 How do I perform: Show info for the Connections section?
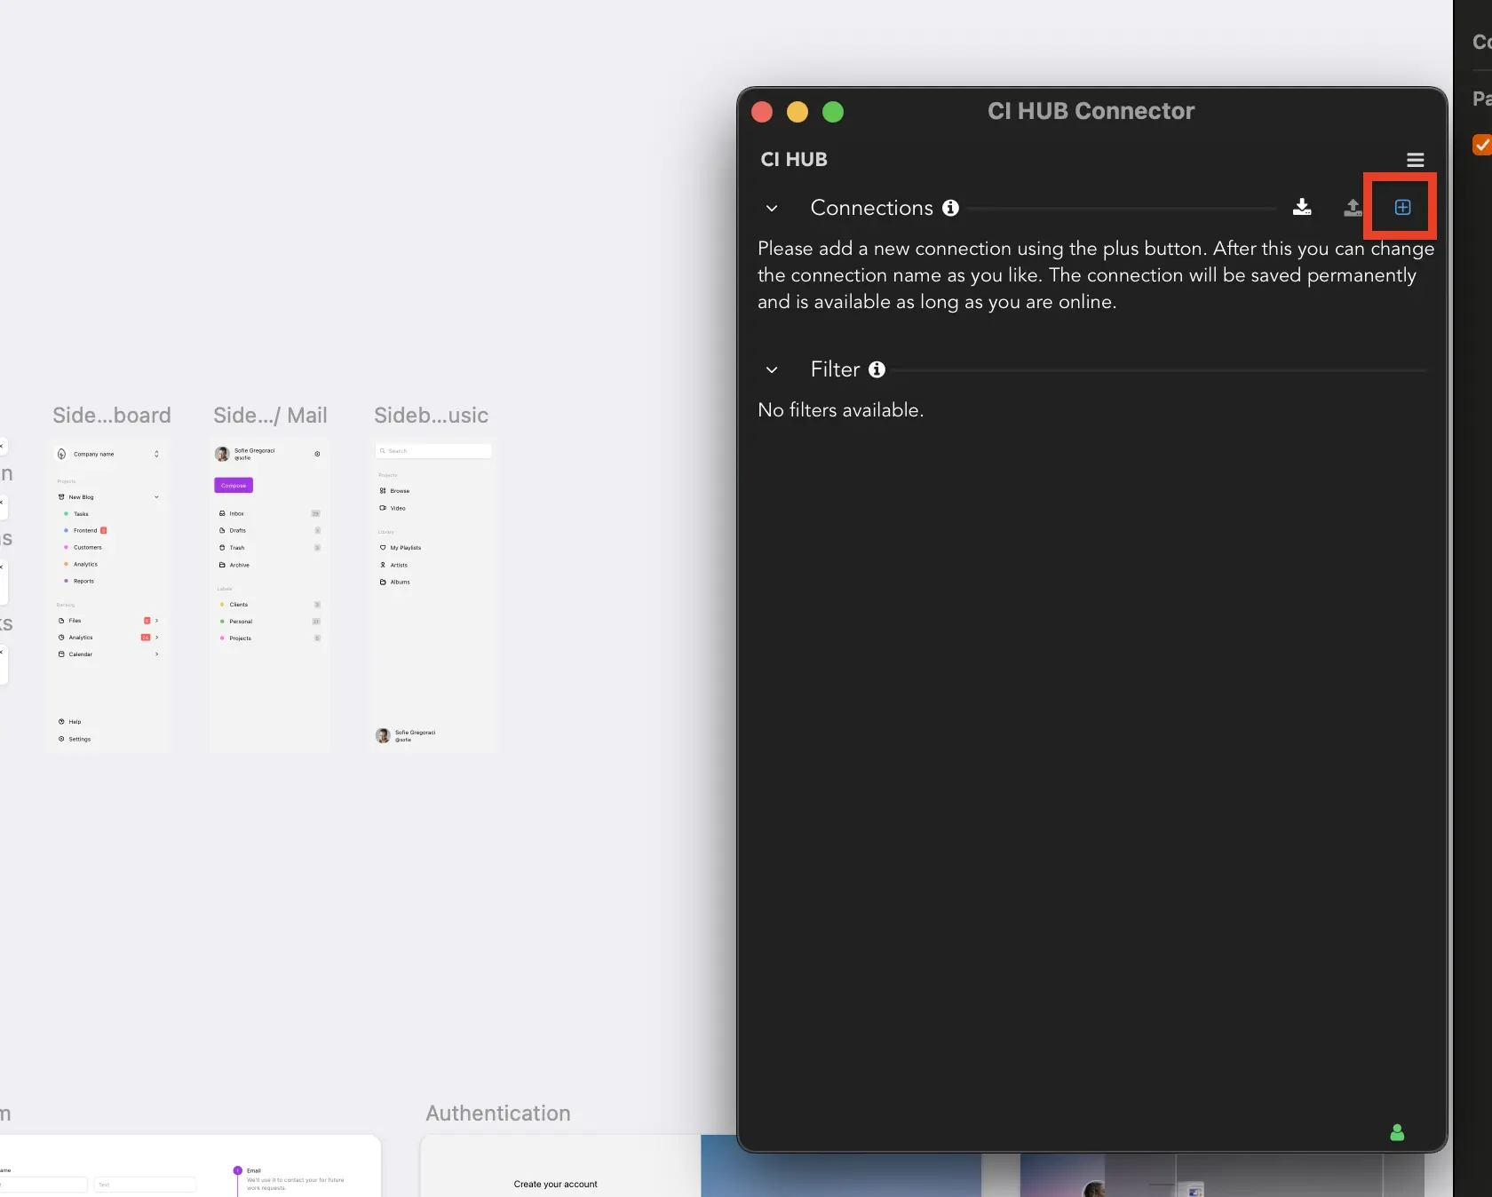point(950,208)
